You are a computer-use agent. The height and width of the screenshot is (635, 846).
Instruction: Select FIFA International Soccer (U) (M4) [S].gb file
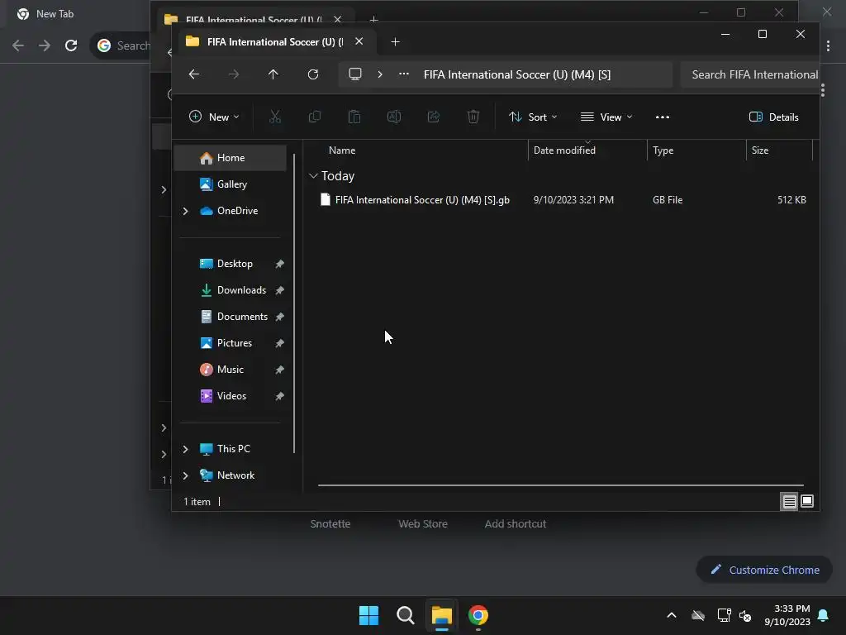pos(422,200)
